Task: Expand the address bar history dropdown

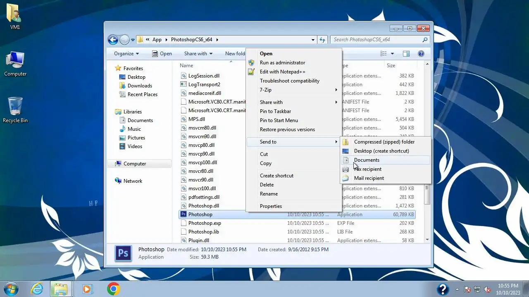Action: [313, 40]
